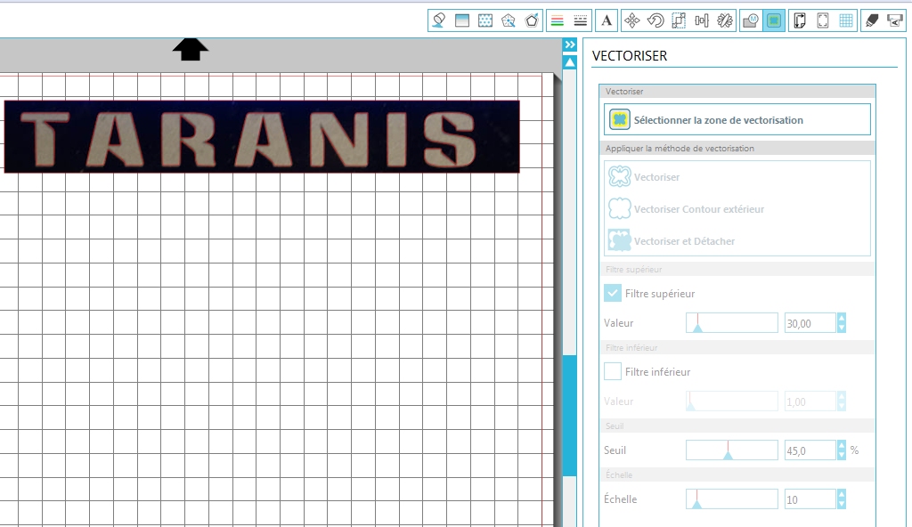Click Sélectionner la zone de vectorisation
Viewport: 912px width, 527px height.
coord(737,120)
